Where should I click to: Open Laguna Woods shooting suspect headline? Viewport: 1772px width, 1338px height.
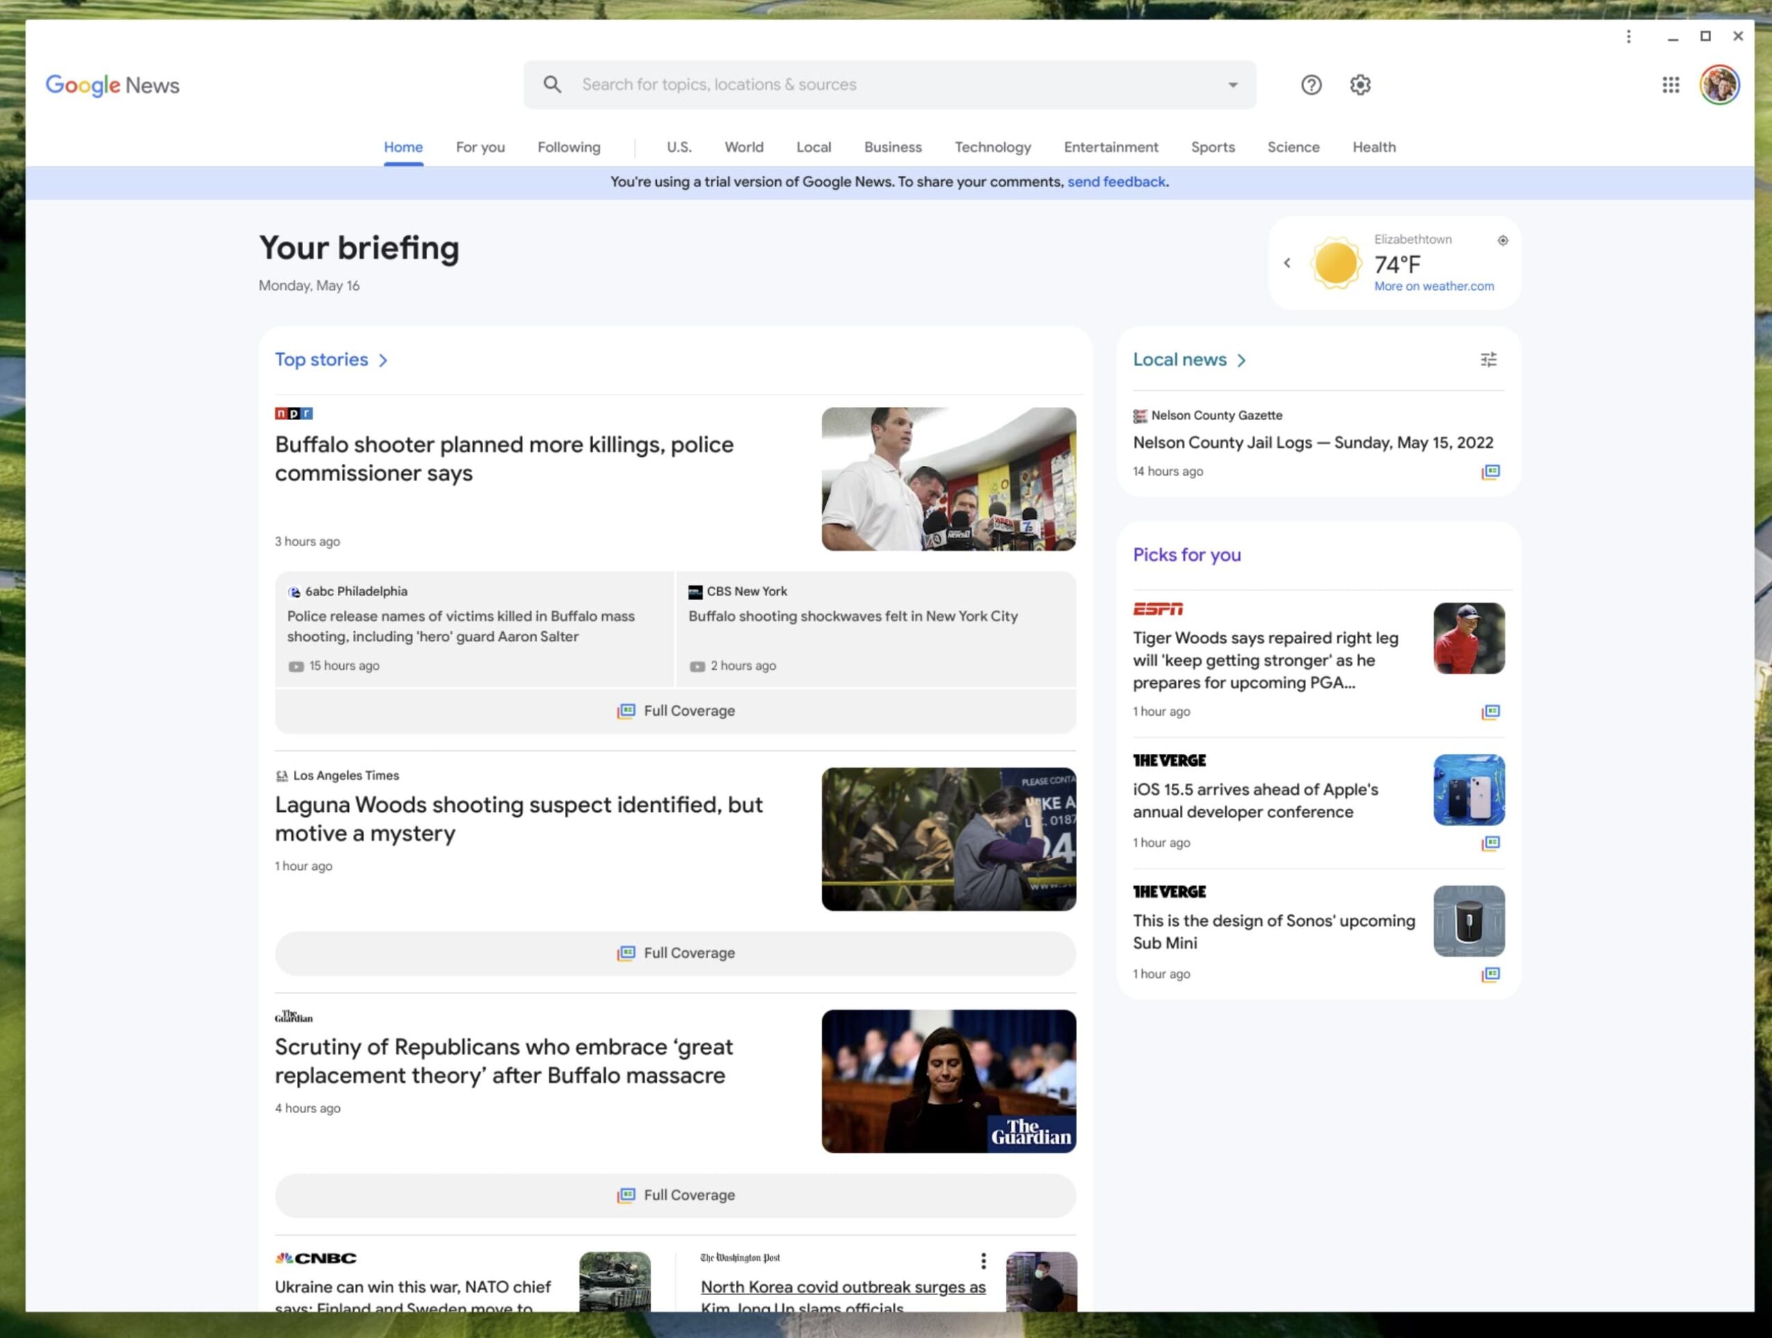(x=518, y=819)
